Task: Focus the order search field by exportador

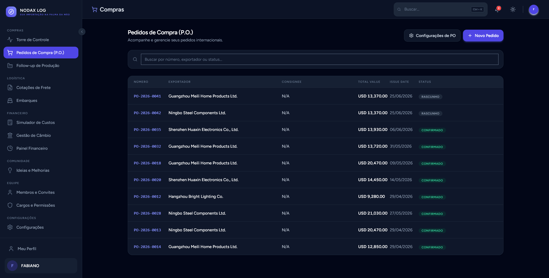Action: tap(319, 59)
